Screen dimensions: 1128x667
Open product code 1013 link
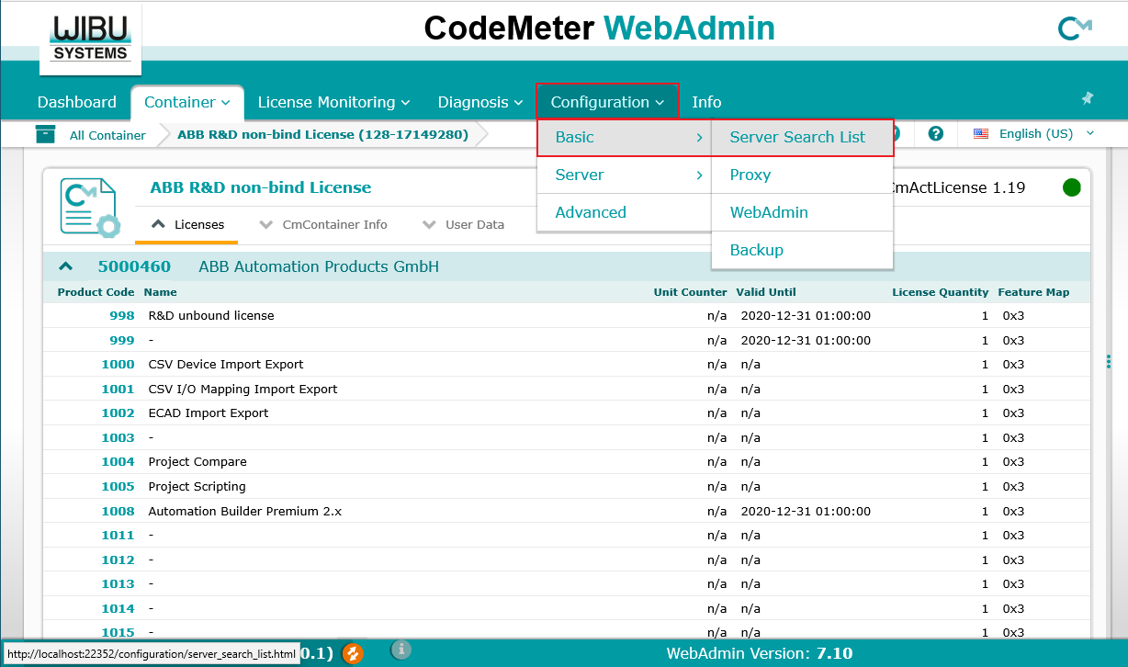click(x=118, y=583)
